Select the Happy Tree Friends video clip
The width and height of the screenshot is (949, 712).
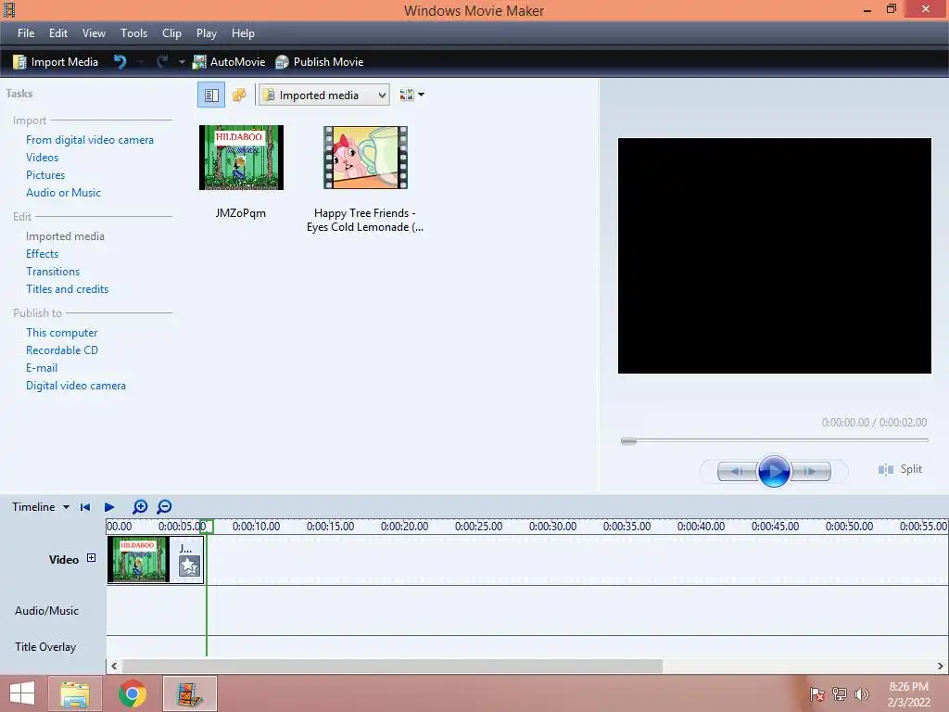[365, 158]
